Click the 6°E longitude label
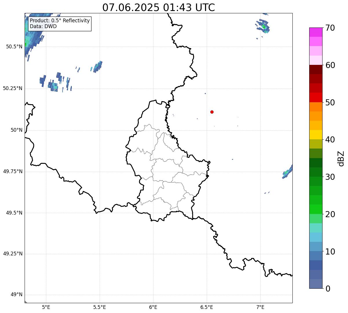This screenshot has height=313, width=348. [153, 307]
